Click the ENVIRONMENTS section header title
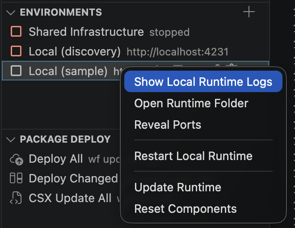Viewport: 295px width, 228px height. [61, 12]
